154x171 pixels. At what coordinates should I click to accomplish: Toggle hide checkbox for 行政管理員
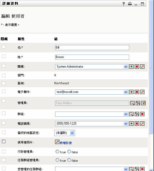click(4, 151)
